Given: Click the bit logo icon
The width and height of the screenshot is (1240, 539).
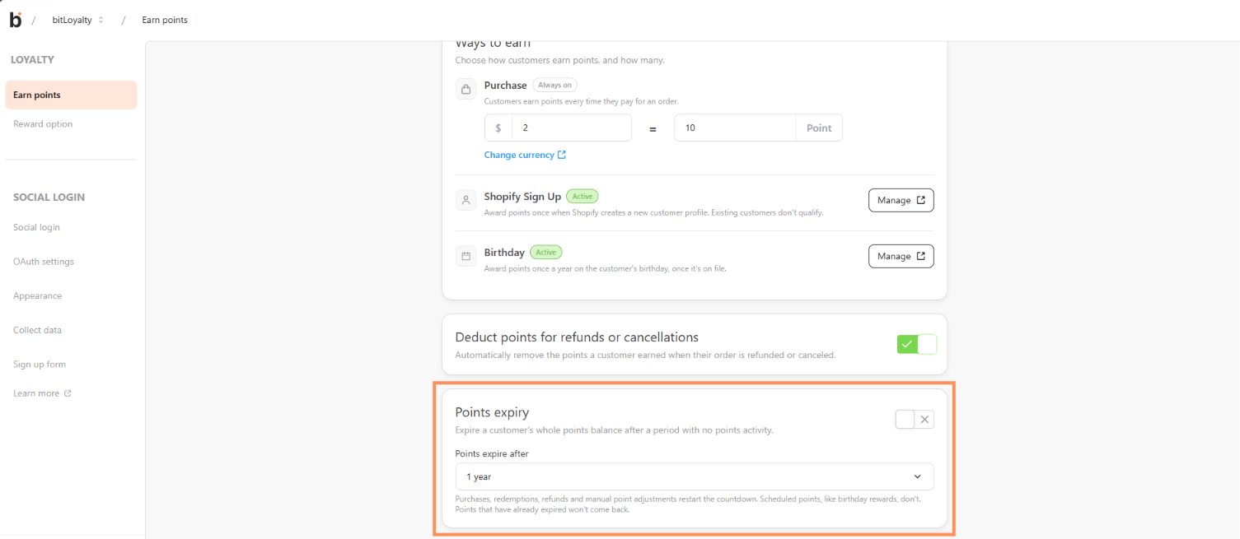Looking at the screenshot, I should coord(16,20).
